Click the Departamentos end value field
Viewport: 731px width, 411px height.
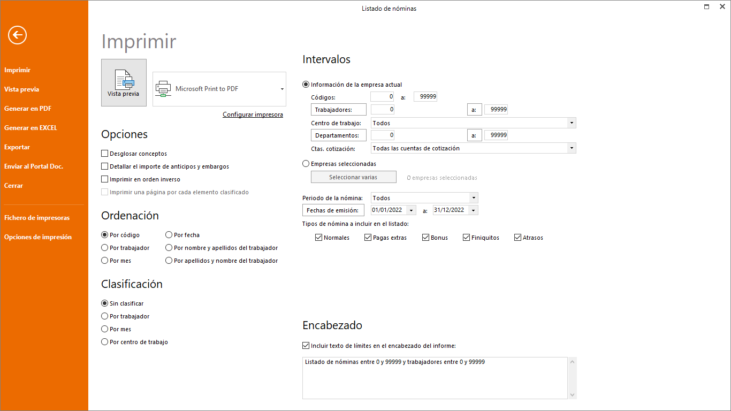(x=496, y=135)
